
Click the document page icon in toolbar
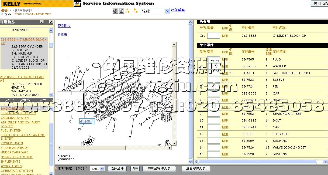[121, 11]
